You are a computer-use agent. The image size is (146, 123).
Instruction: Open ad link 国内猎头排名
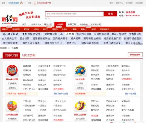(60, 39)
